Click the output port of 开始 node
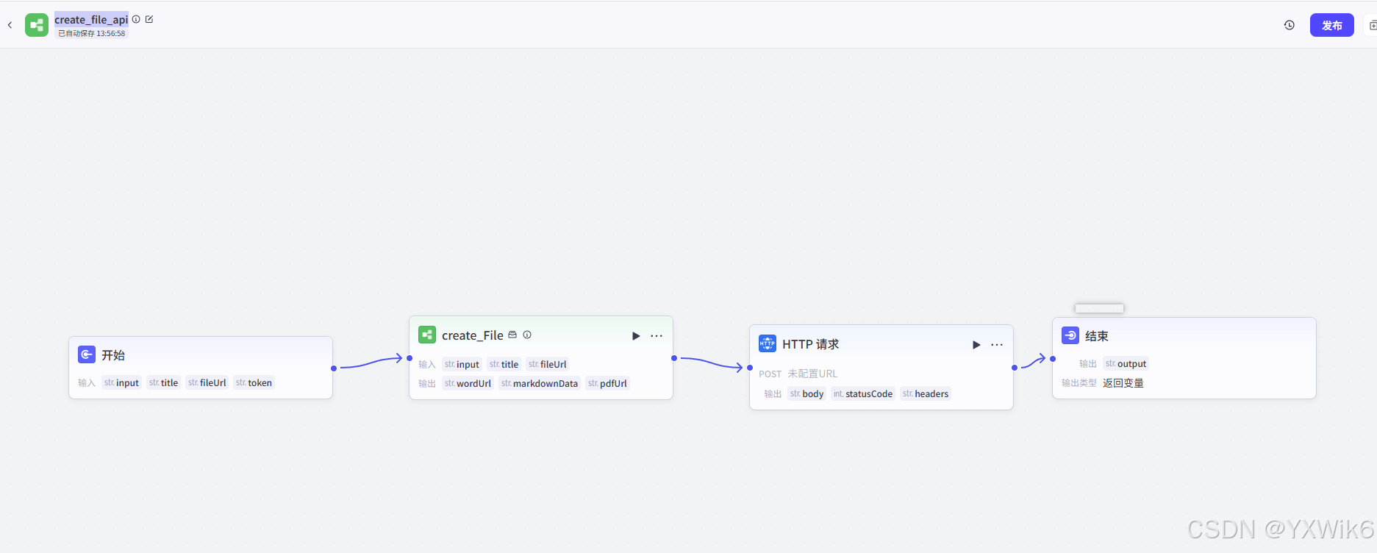The height and width of the screenshot is (553, 1377). coord(334,368)
